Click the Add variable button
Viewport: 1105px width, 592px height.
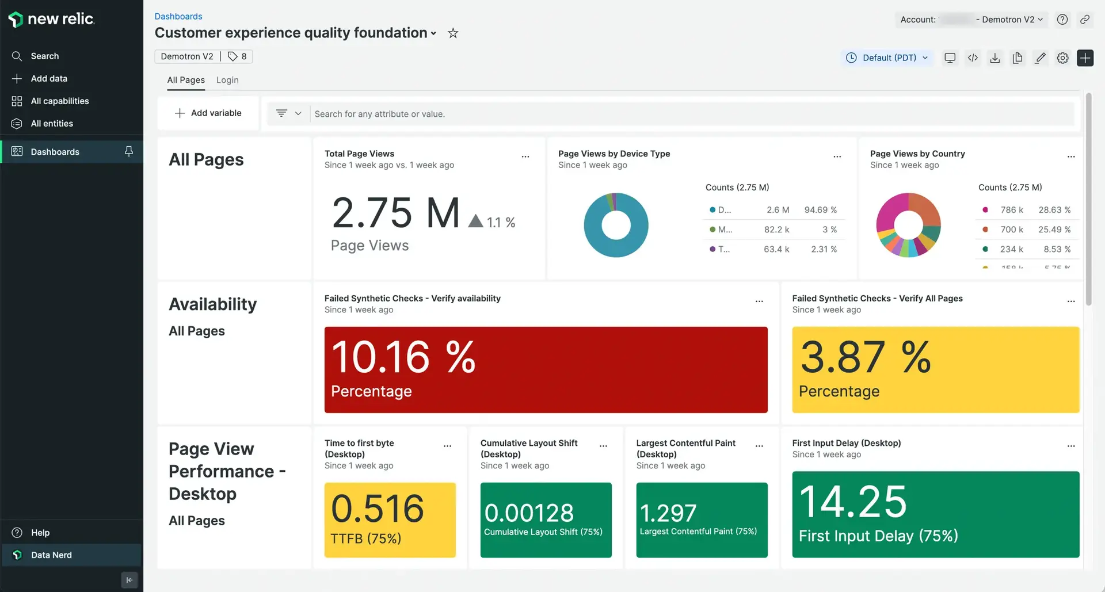click(x=208, y=113)
